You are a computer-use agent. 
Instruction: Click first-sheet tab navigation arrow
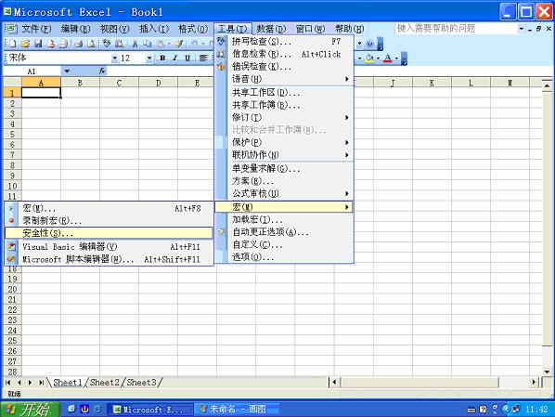pyautogui.click(x=7, y=383)
